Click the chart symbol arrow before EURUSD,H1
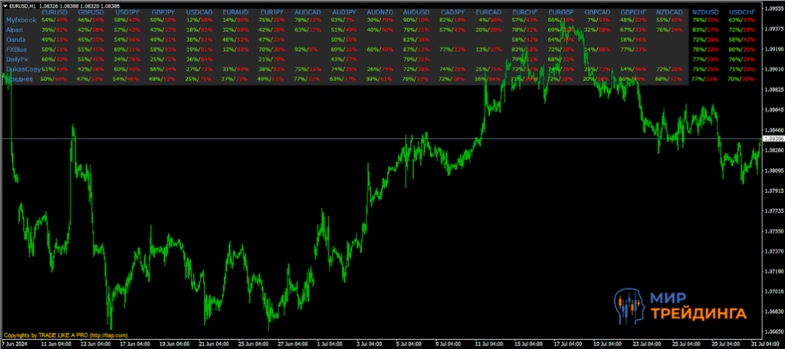 tap(5, 5)
